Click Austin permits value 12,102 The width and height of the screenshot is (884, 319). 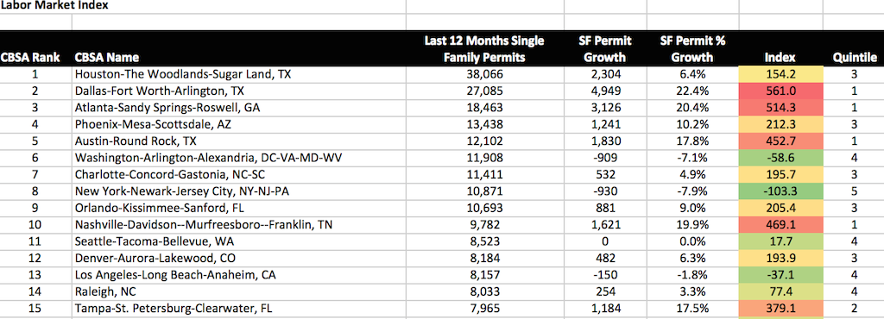coord(485,141)
